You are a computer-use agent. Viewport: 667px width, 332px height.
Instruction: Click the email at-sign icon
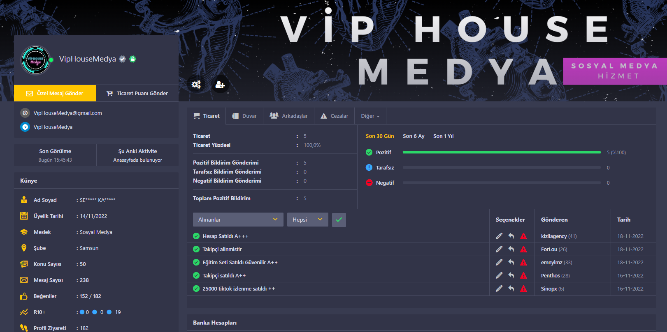click(25, 113)
